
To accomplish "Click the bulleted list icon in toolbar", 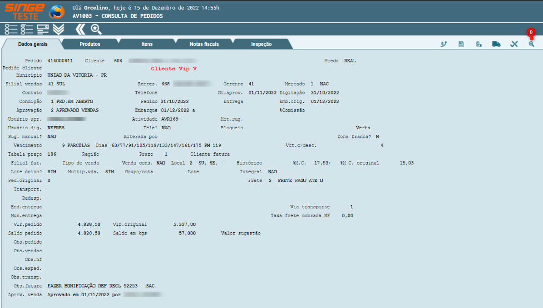I will [x=11, y=29].
